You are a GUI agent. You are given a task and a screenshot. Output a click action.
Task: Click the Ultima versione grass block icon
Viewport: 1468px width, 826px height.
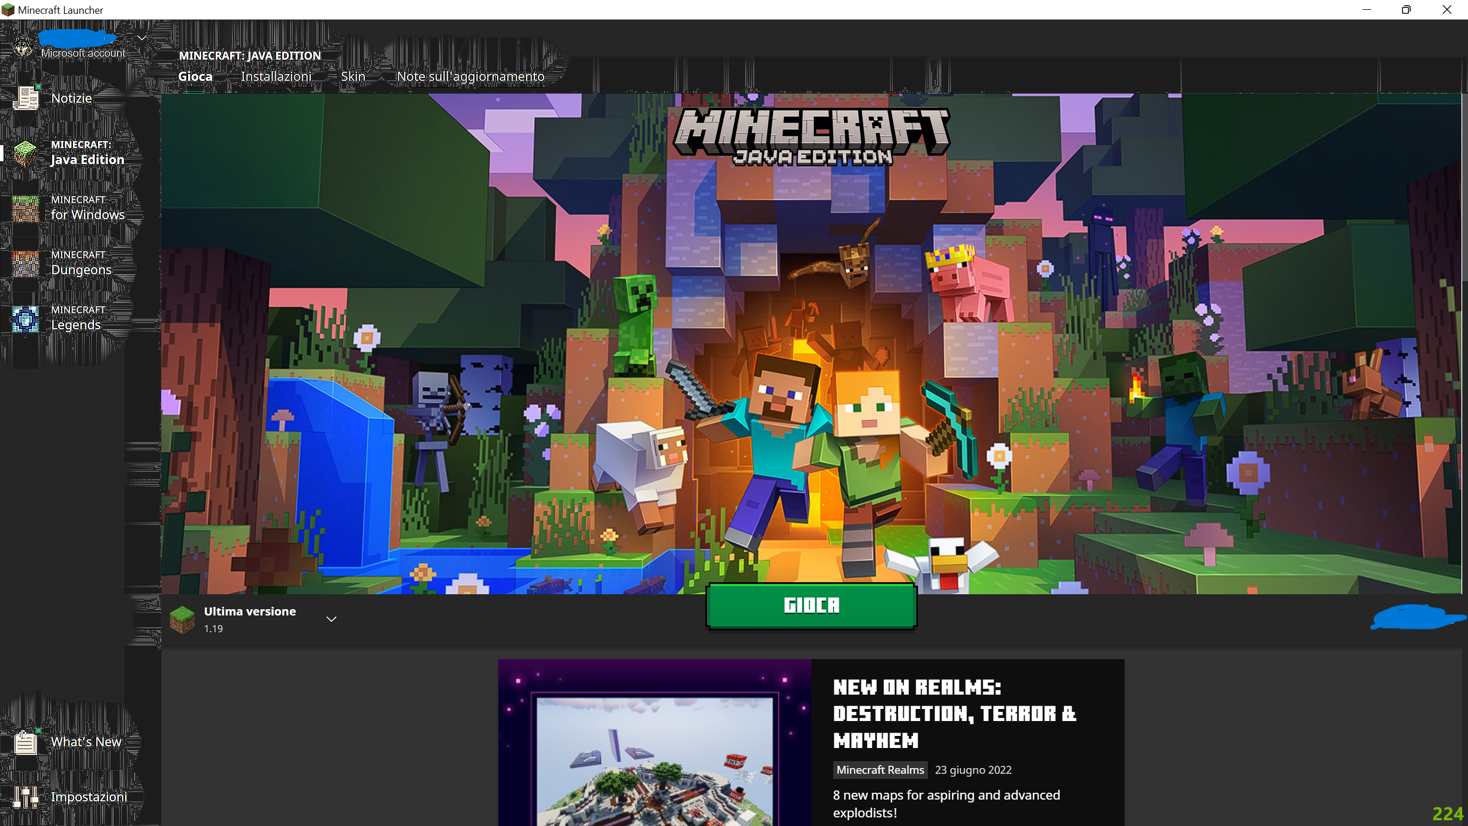[182, 619]
